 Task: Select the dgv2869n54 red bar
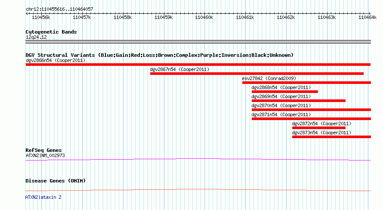299,101
